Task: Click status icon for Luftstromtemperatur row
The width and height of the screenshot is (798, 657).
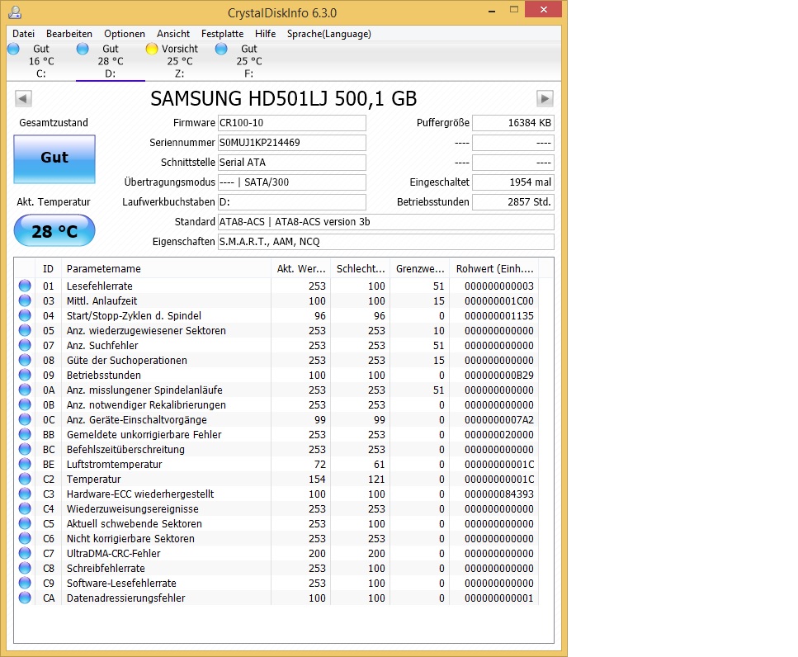Action: pos(25,464)
